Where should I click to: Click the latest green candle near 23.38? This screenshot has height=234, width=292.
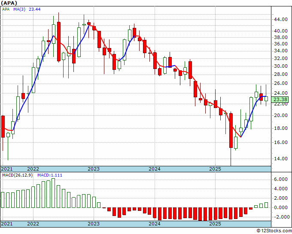tap(266, 99)
